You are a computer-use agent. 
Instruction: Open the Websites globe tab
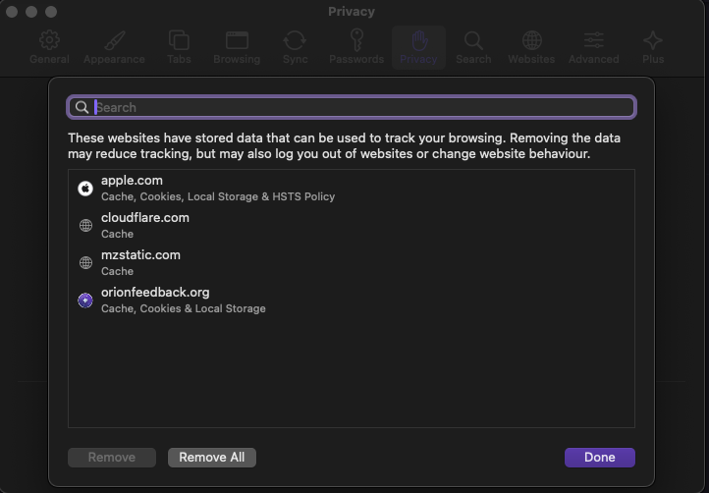coord(531,46)
